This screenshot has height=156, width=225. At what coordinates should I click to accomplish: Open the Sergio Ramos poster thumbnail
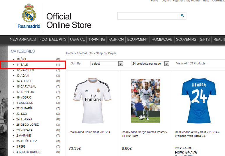click(x=145, y=101)
